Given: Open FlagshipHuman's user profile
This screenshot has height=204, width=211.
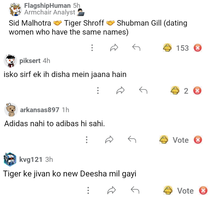Looking at the screenshot, I should coord(47,5).
